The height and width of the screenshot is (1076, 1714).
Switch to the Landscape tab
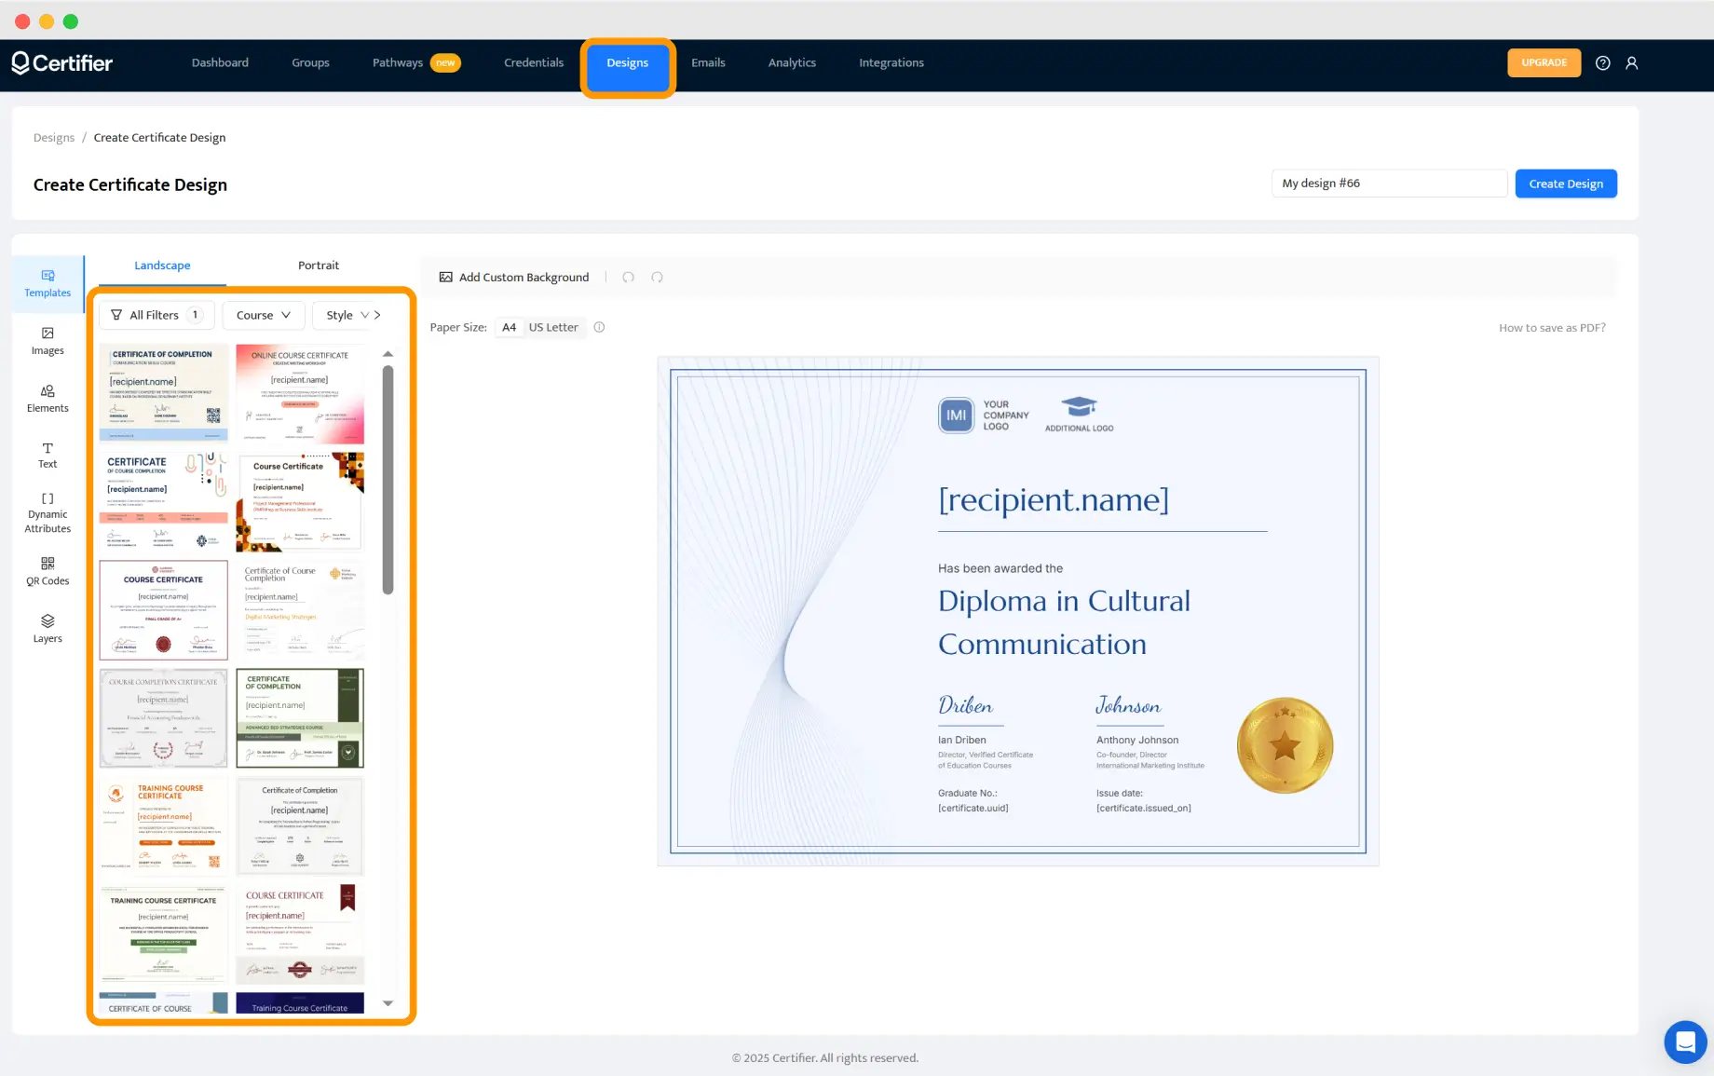coord(162,266)
